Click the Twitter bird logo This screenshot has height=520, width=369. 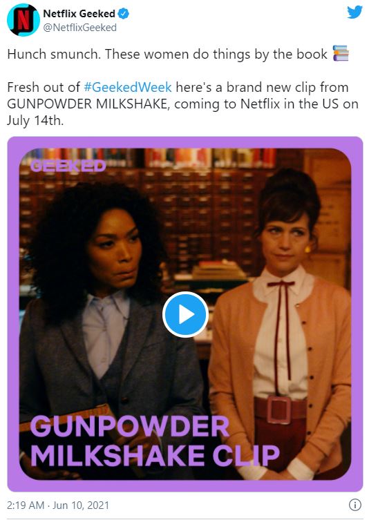pos(354,12)
